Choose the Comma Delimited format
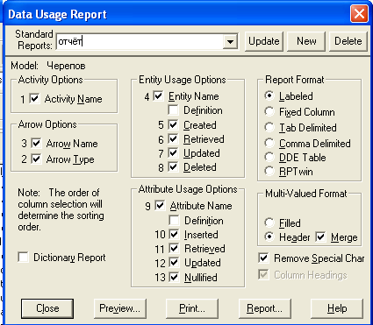Image resolution: width=373 pixels, height=325 pixels. [x=269, y=143]
